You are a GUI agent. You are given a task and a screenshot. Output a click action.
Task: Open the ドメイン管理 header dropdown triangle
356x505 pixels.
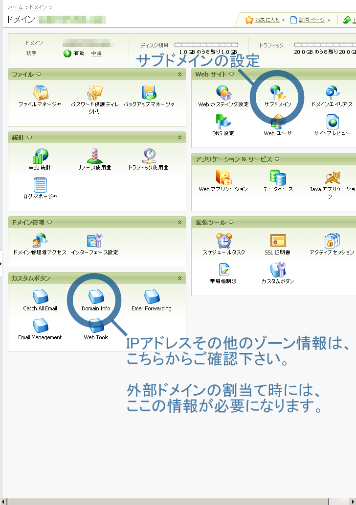click(49, 222)
